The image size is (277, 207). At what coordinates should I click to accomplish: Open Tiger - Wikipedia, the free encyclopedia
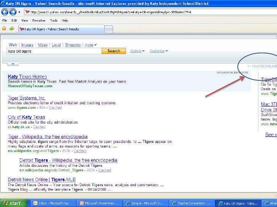(48, 136)
